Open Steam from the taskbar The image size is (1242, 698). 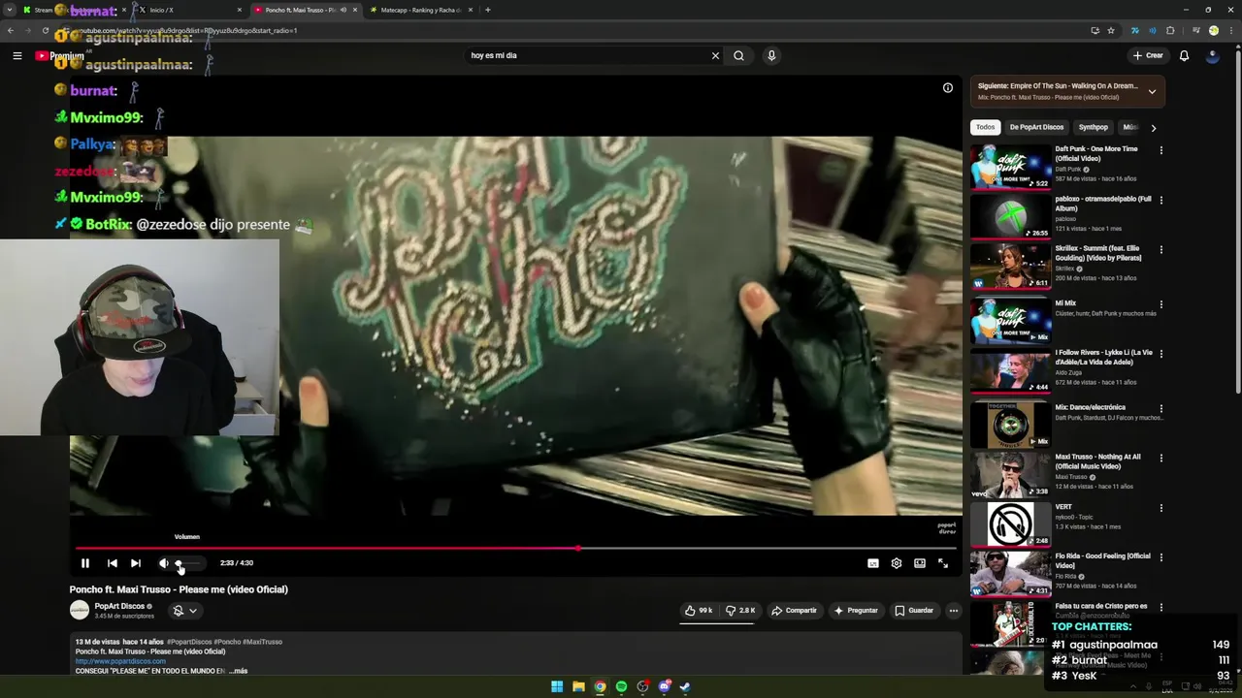[685, 686]
